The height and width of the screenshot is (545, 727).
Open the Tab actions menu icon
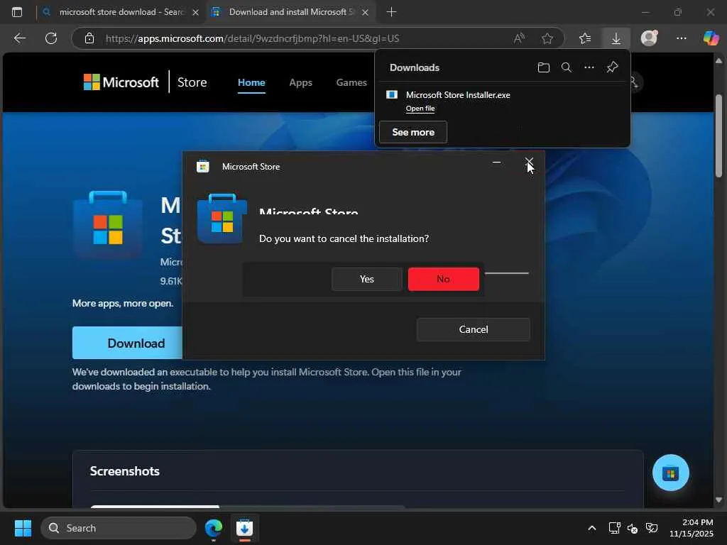click(17, 12)
